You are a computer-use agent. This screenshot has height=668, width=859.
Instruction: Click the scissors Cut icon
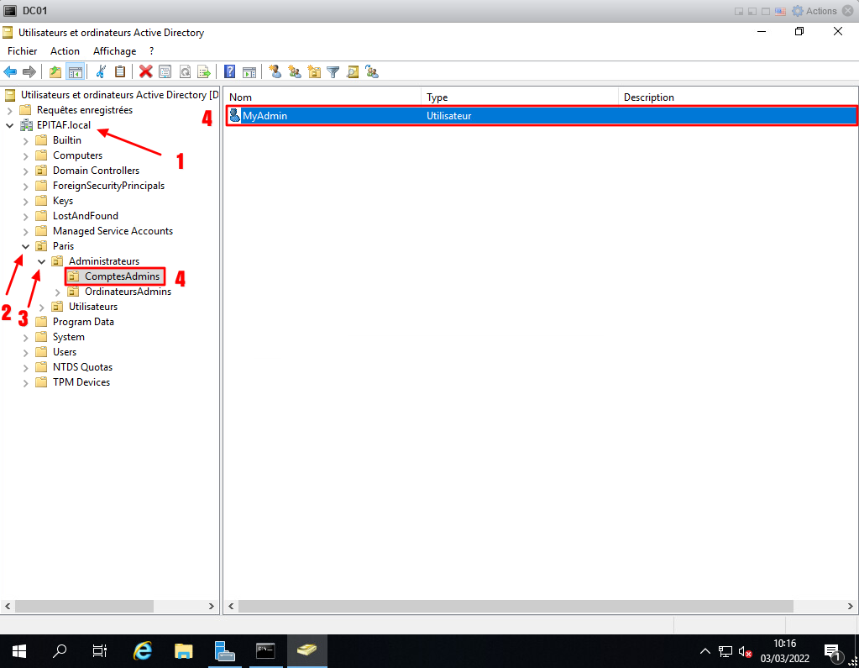tap(101, 72)
